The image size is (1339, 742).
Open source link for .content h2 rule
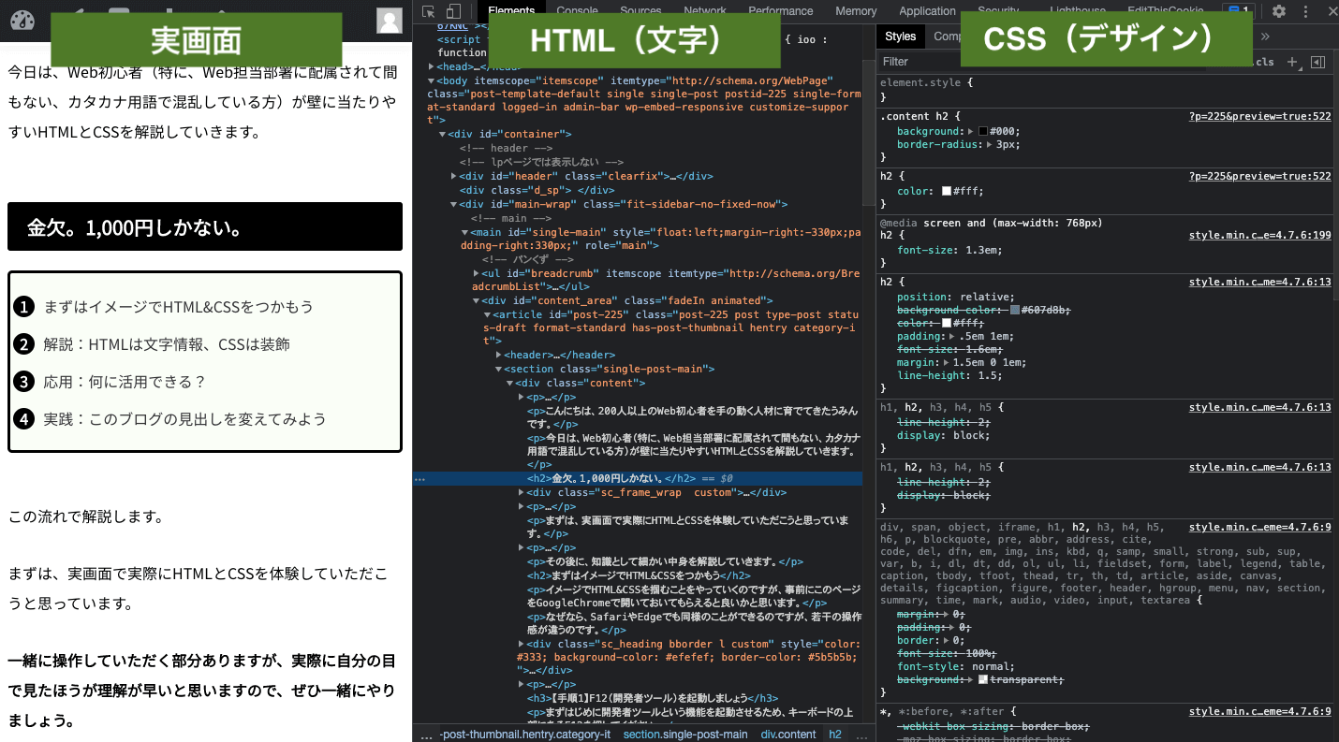1259,117
